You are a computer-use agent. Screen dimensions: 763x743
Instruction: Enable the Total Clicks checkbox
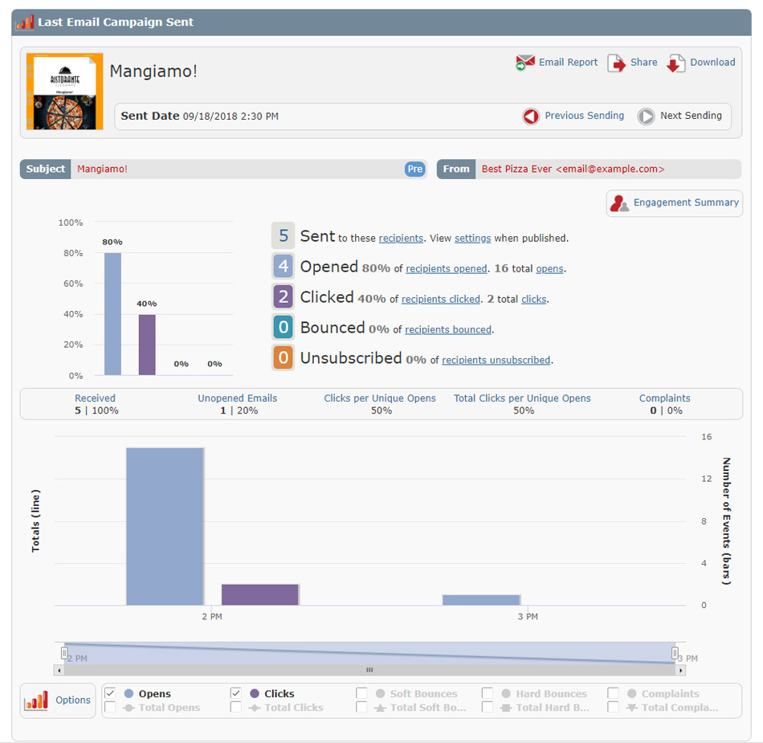(235, 707)
